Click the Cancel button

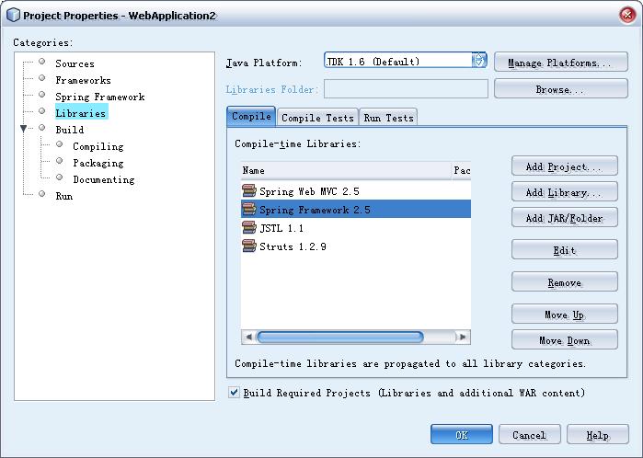click(529, 435)
